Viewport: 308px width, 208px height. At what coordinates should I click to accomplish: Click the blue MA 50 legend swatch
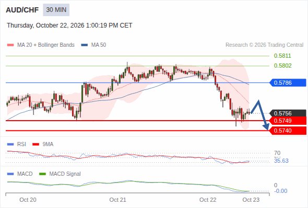pyautogui.click(x=85, y=45)
